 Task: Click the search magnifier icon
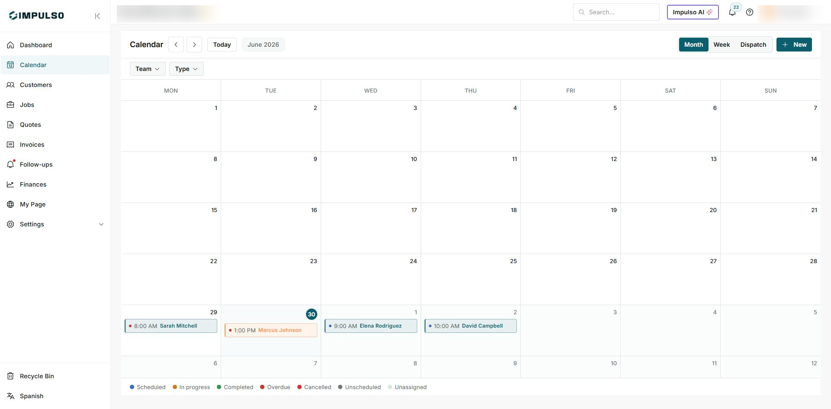coord(582,12)
